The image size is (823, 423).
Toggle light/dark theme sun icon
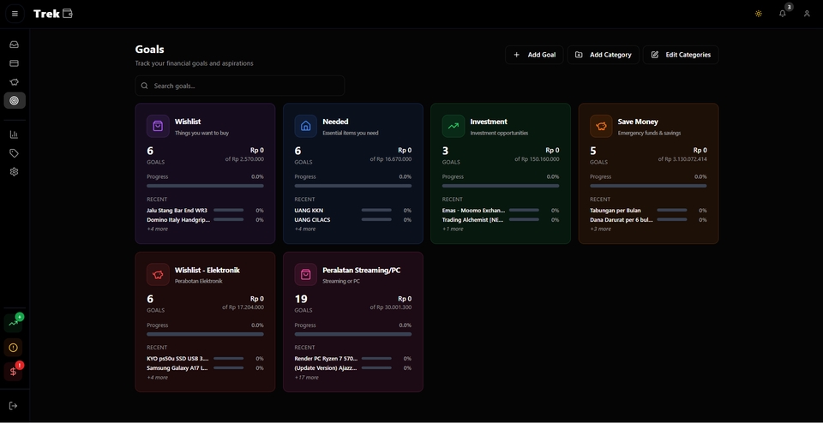pyautogui.click(x=758, y=14)
